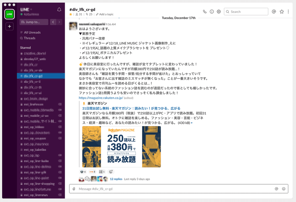Add a new workspace with plus button
296x202 pixels.
(x=10, y=26)
